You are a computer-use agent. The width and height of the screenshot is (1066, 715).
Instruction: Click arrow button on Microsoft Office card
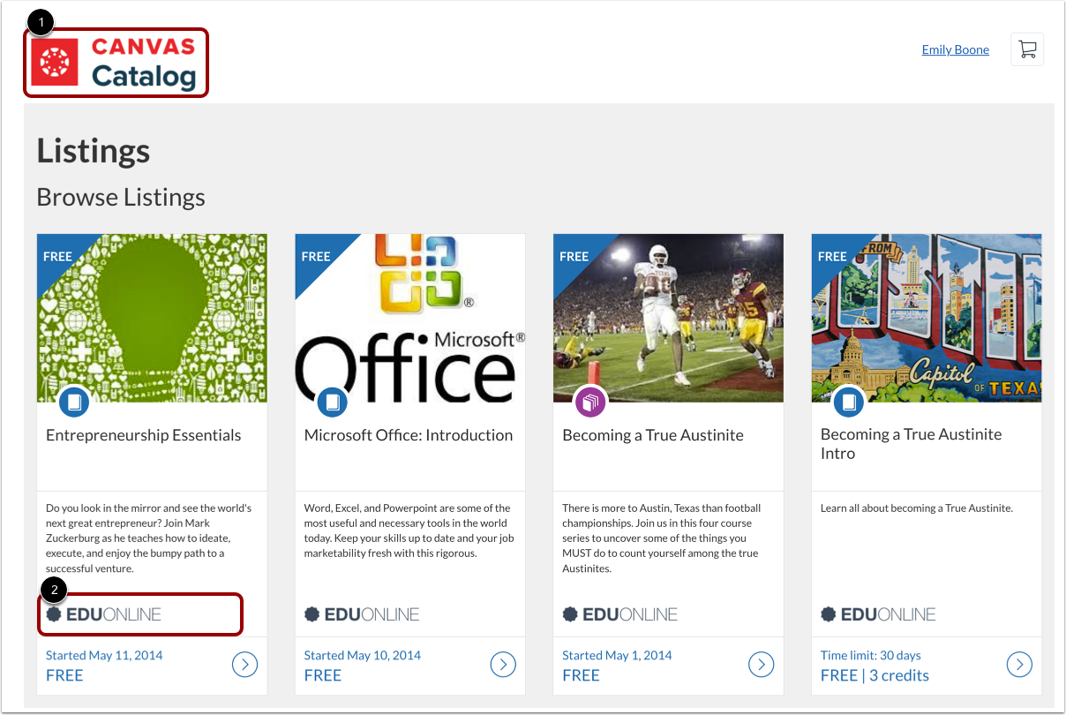click(503, 665)
